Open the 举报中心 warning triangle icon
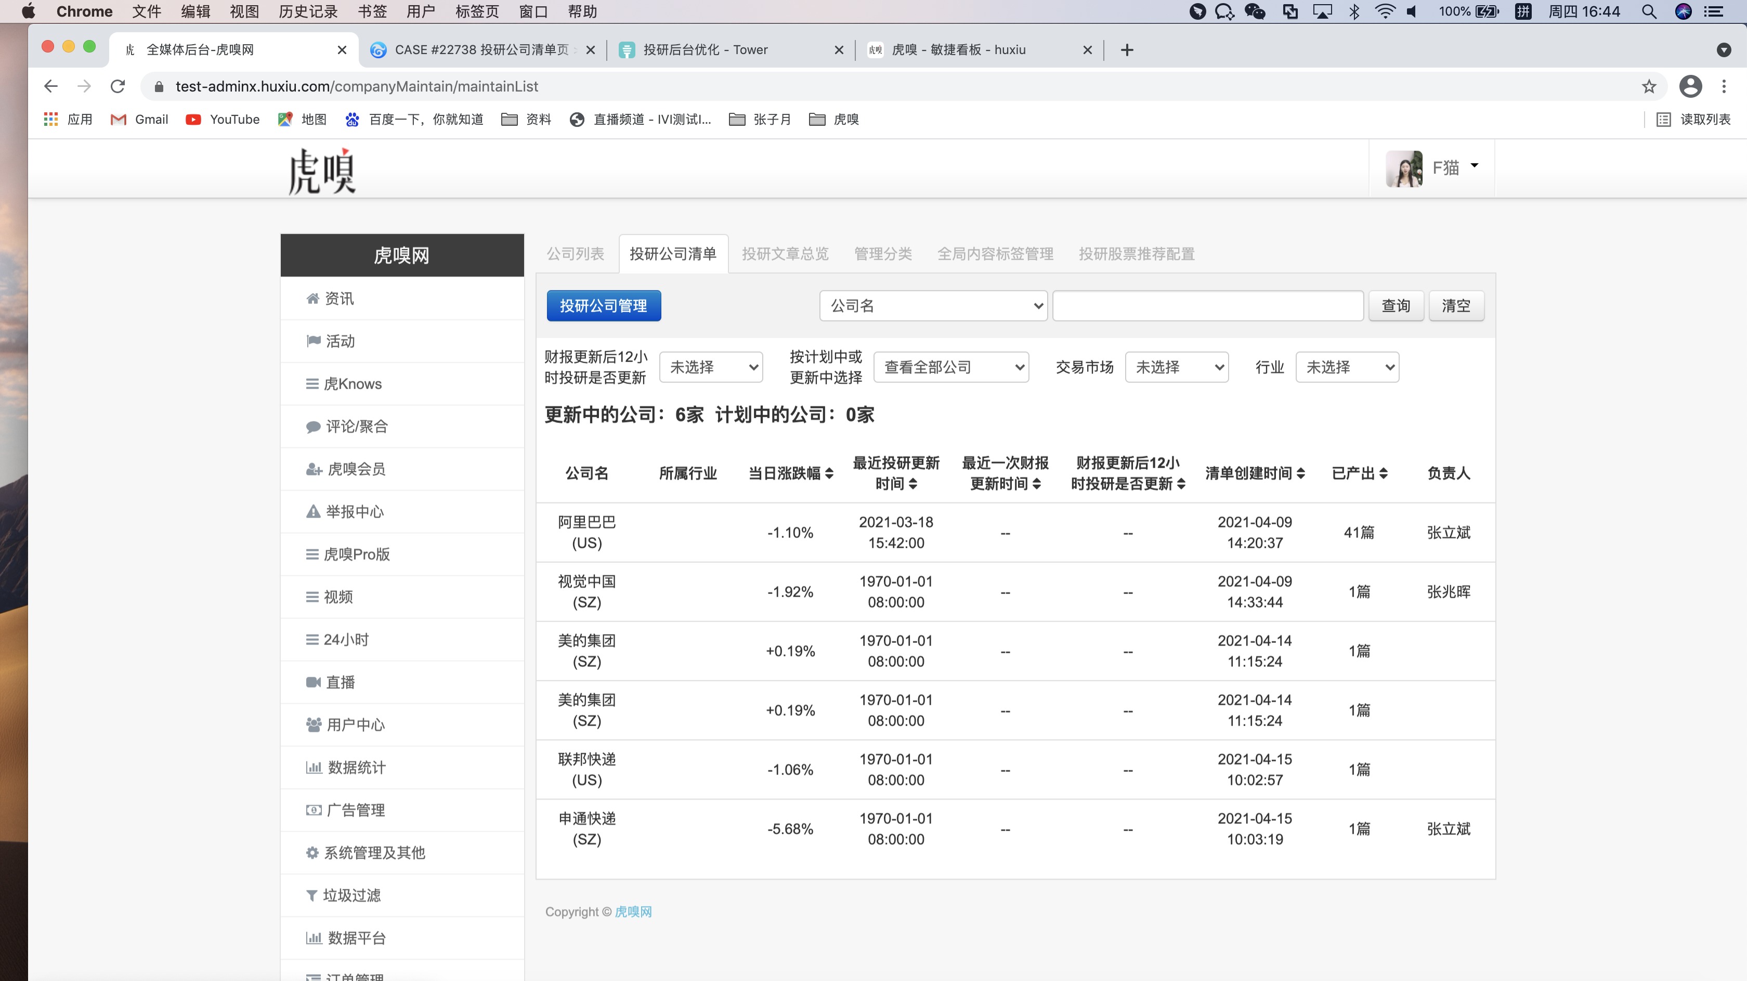Viewport: 1747px width, 981px height. point(312,511)
